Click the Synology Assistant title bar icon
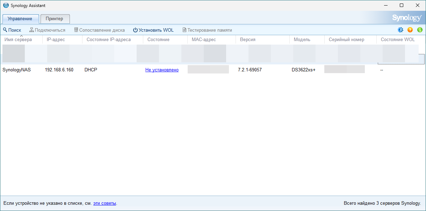The image size is (426, 211). click(6, 6)
